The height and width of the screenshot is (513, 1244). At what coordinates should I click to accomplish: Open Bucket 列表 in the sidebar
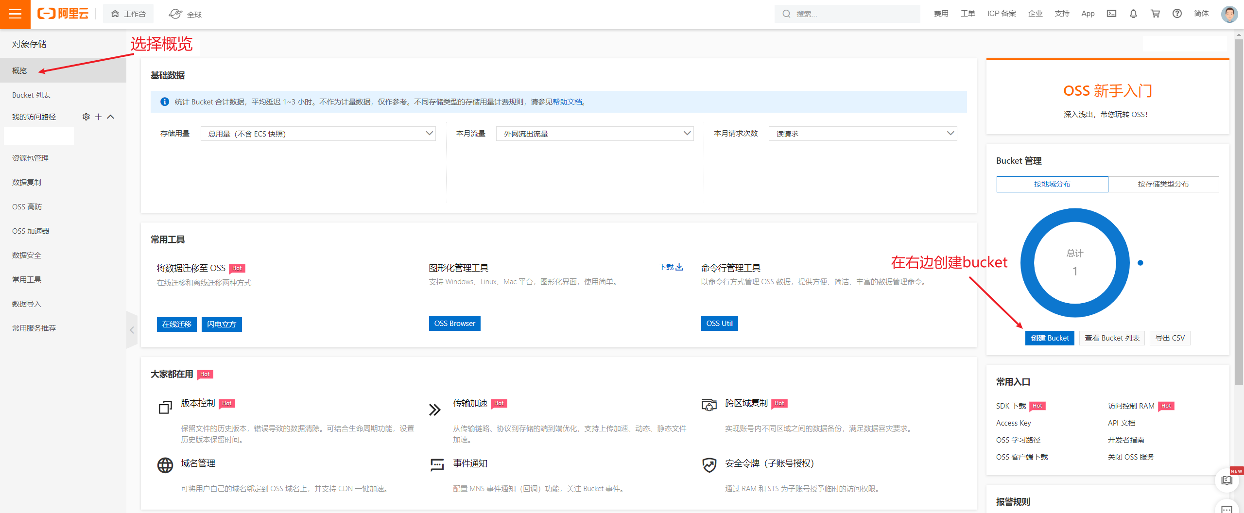[31, 95]
